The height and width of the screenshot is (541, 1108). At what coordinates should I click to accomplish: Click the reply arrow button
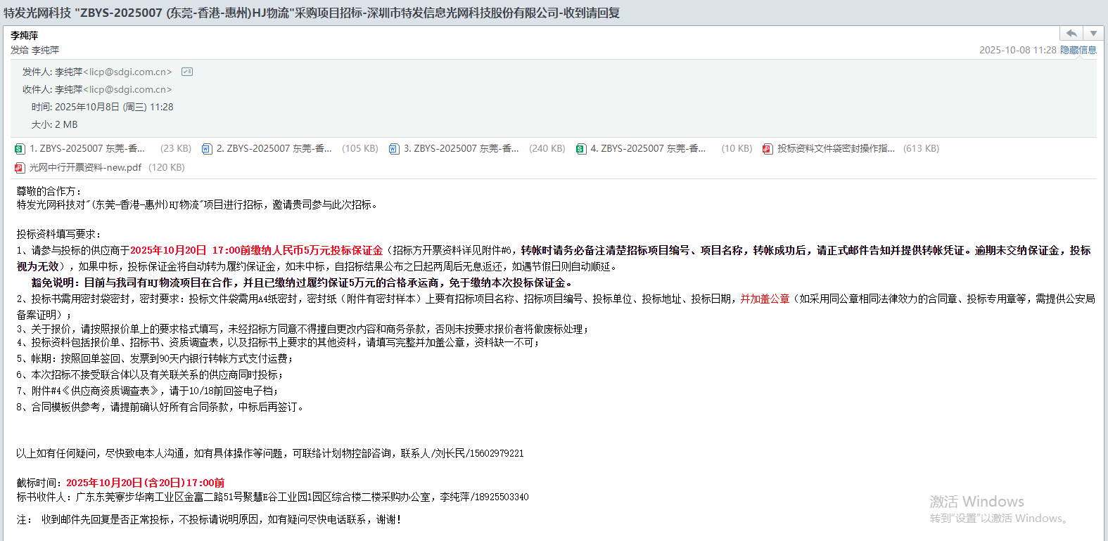[1071, 34]
